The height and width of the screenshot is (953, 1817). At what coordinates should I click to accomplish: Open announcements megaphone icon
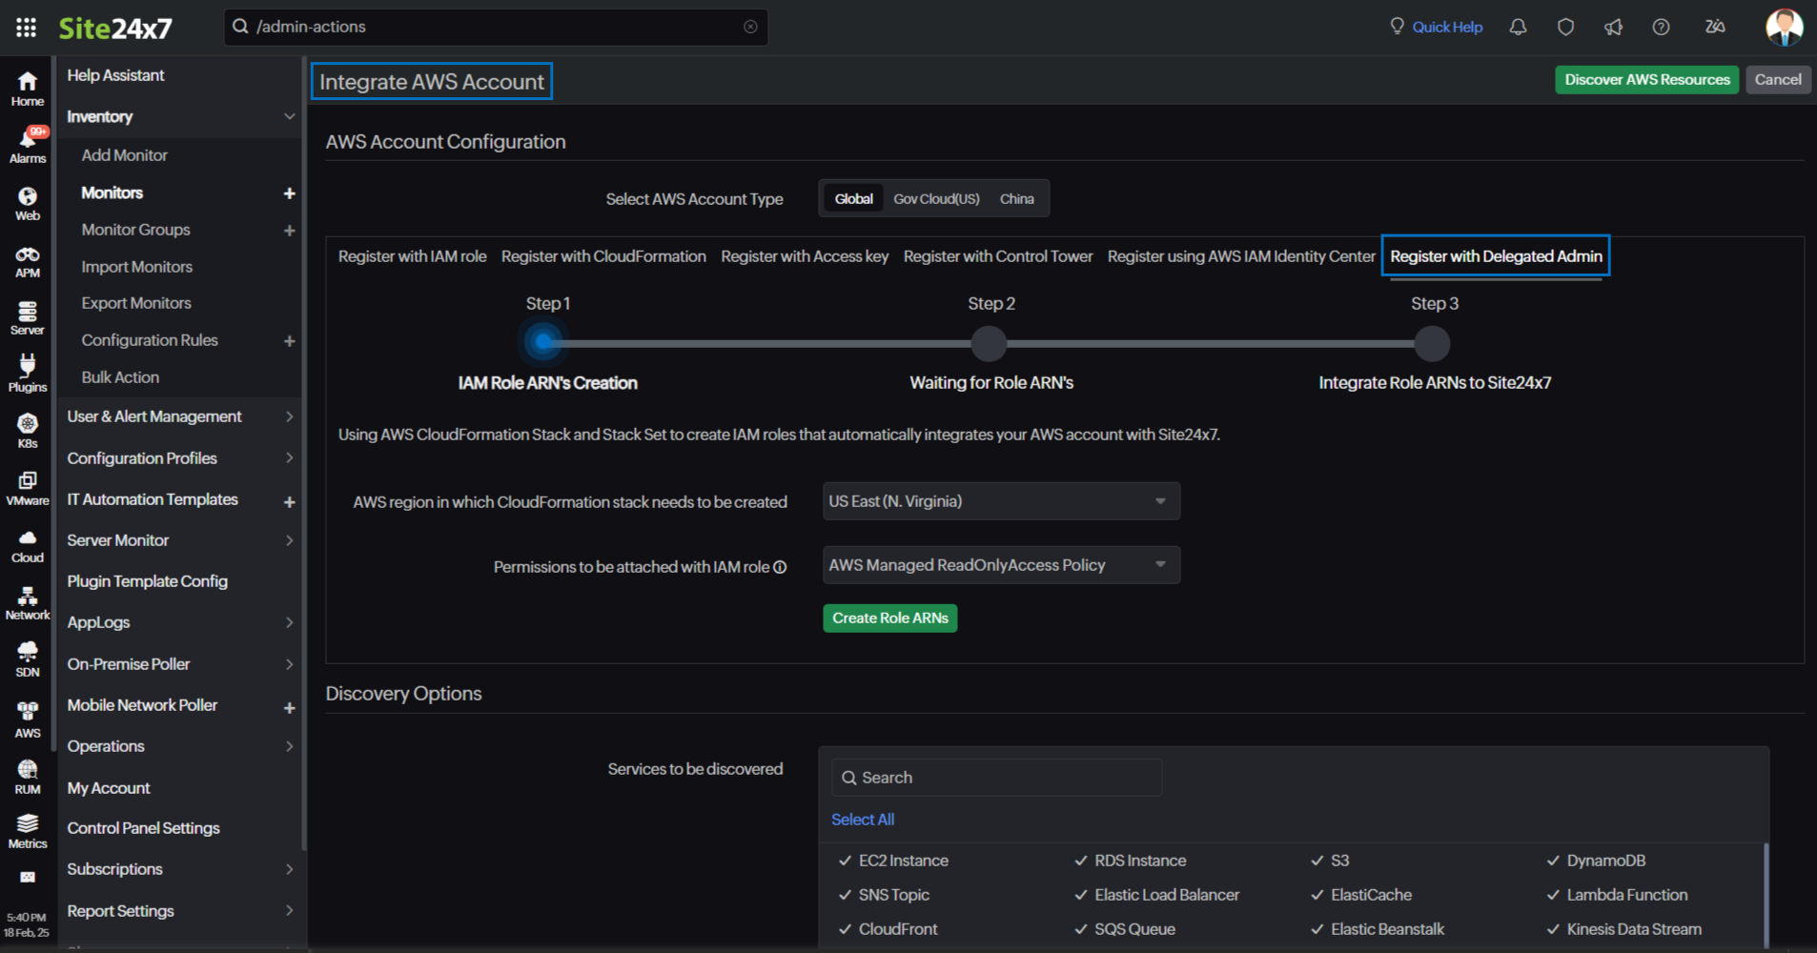1613,27
